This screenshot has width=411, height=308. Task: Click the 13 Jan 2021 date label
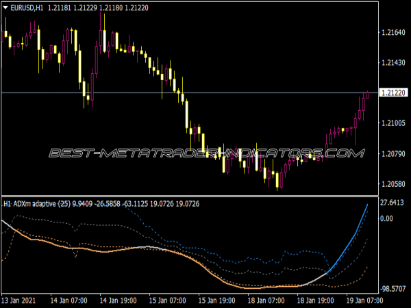tap(18, 300)
